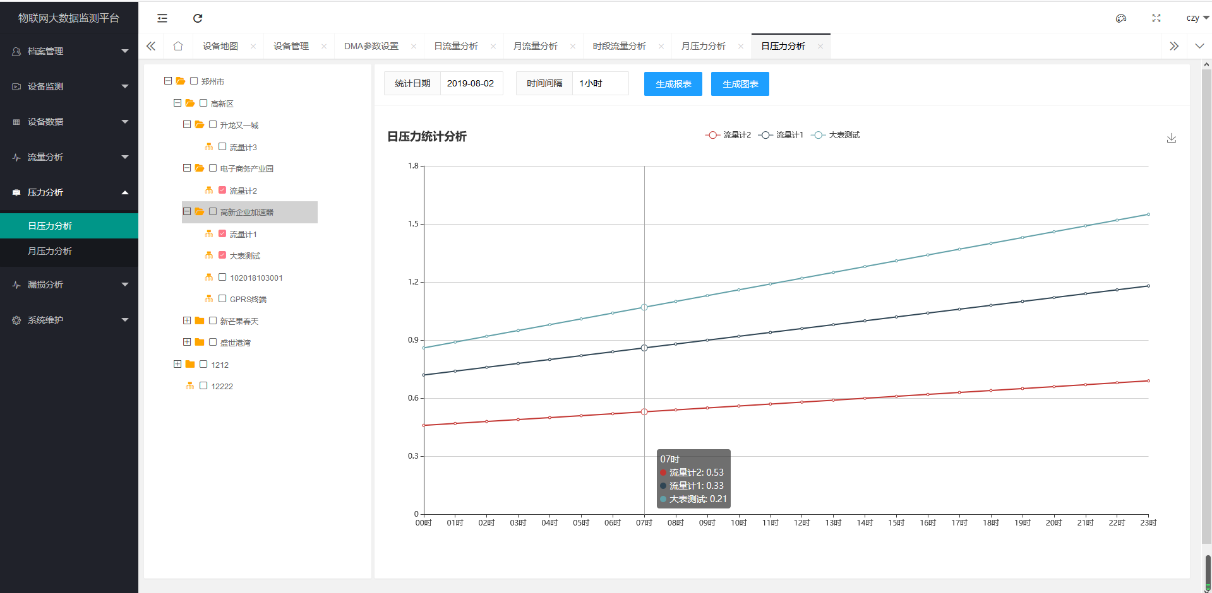Collapse the 郑州市 tree node

tap(168, 81)
